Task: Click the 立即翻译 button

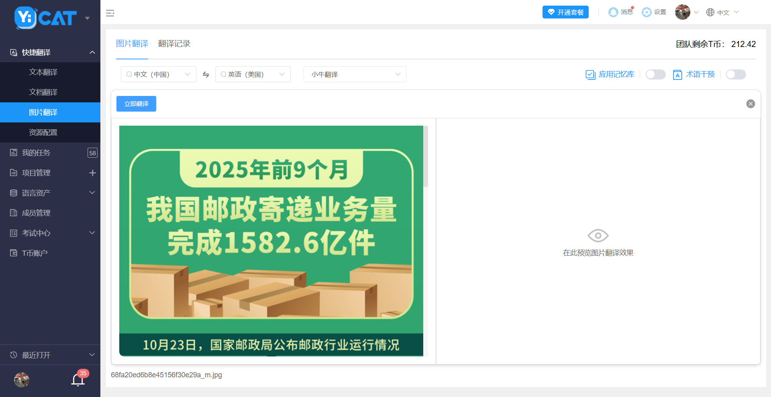Action: pos(136,104)
